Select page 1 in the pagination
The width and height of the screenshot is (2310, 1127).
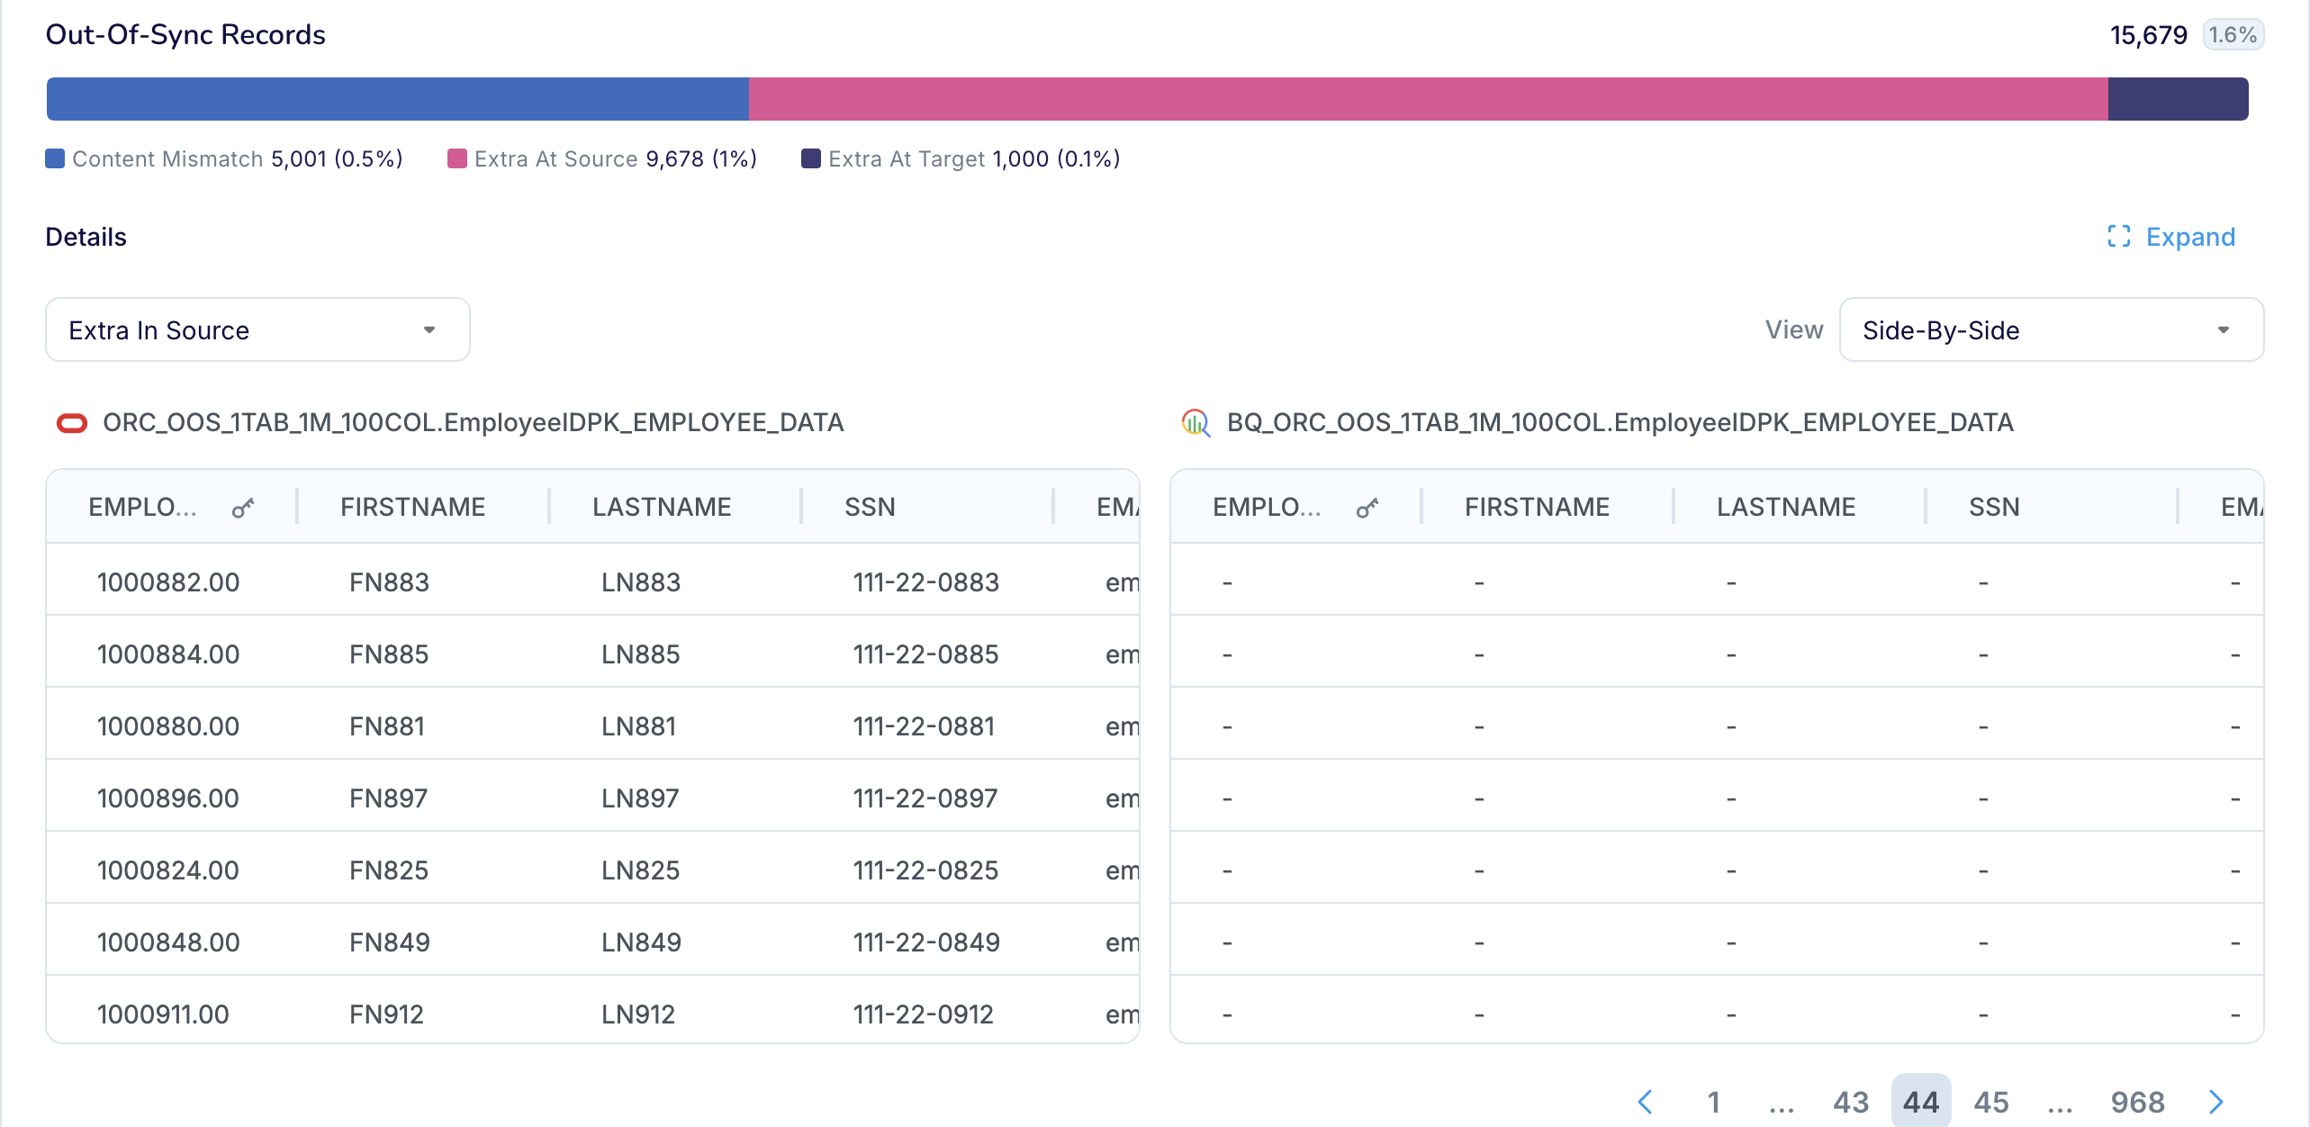coord(1714,1101)
